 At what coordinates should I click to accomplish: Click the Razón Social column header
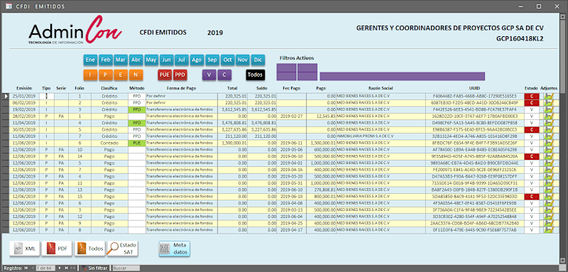pyautogui.click(x=381, y=88)
